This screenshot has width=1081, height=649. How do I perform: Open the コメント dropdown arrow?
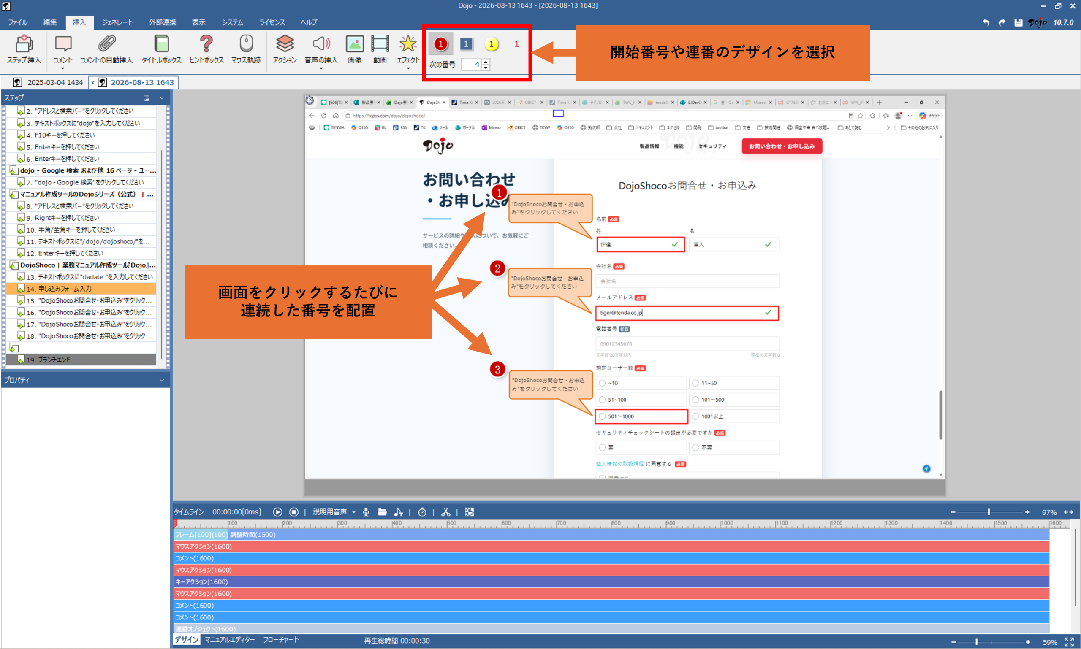pyautogui.click(x=62, y=68)
